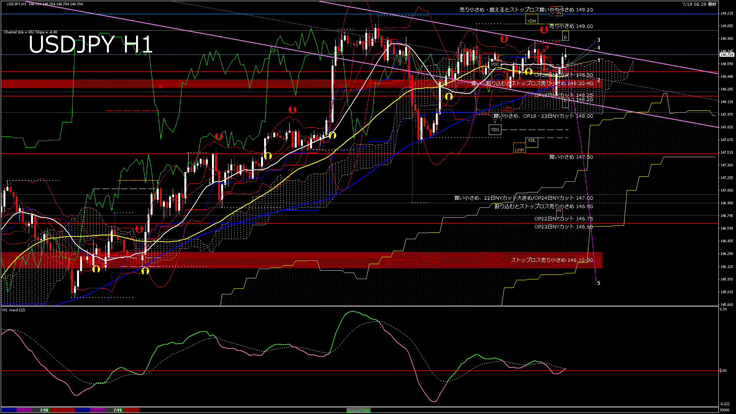Click the H1 macd (12) indicator label
The height and width of the screenshot is (414, 736).
(x=14, y=310)
